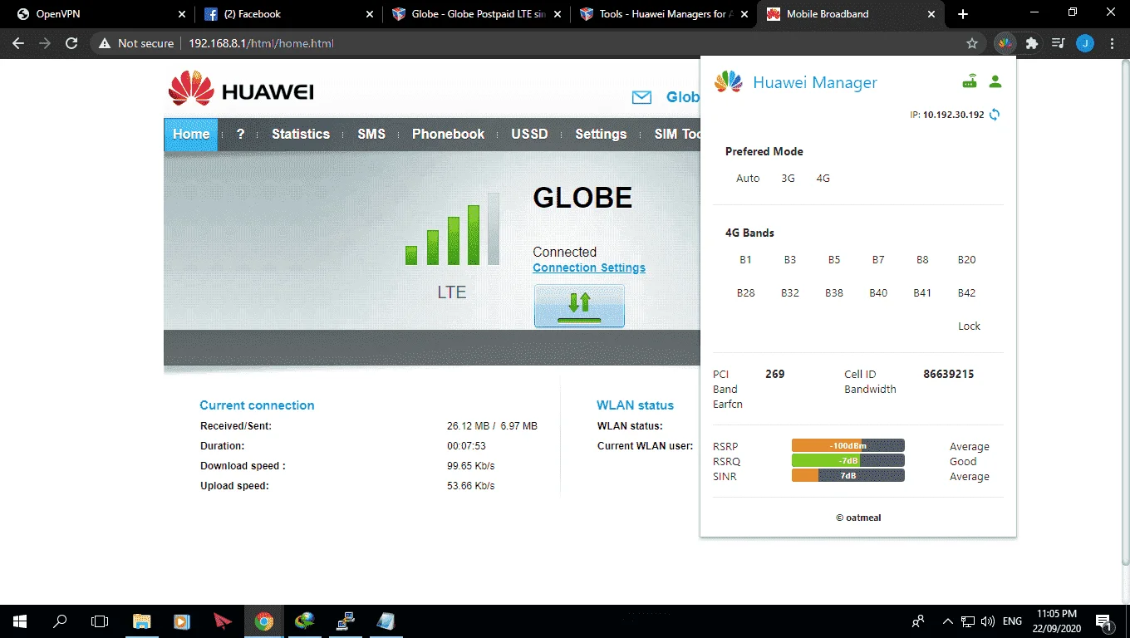The height and width of the screenshot is (638, 1130).
Task: Open Task View on the taskbar
Action: (x=100, y=621)
